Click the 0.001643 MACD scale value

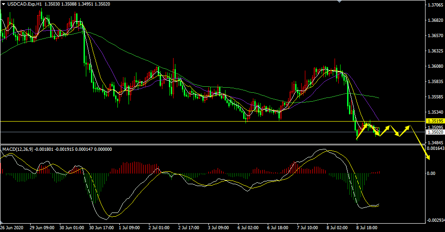point(436,148)
